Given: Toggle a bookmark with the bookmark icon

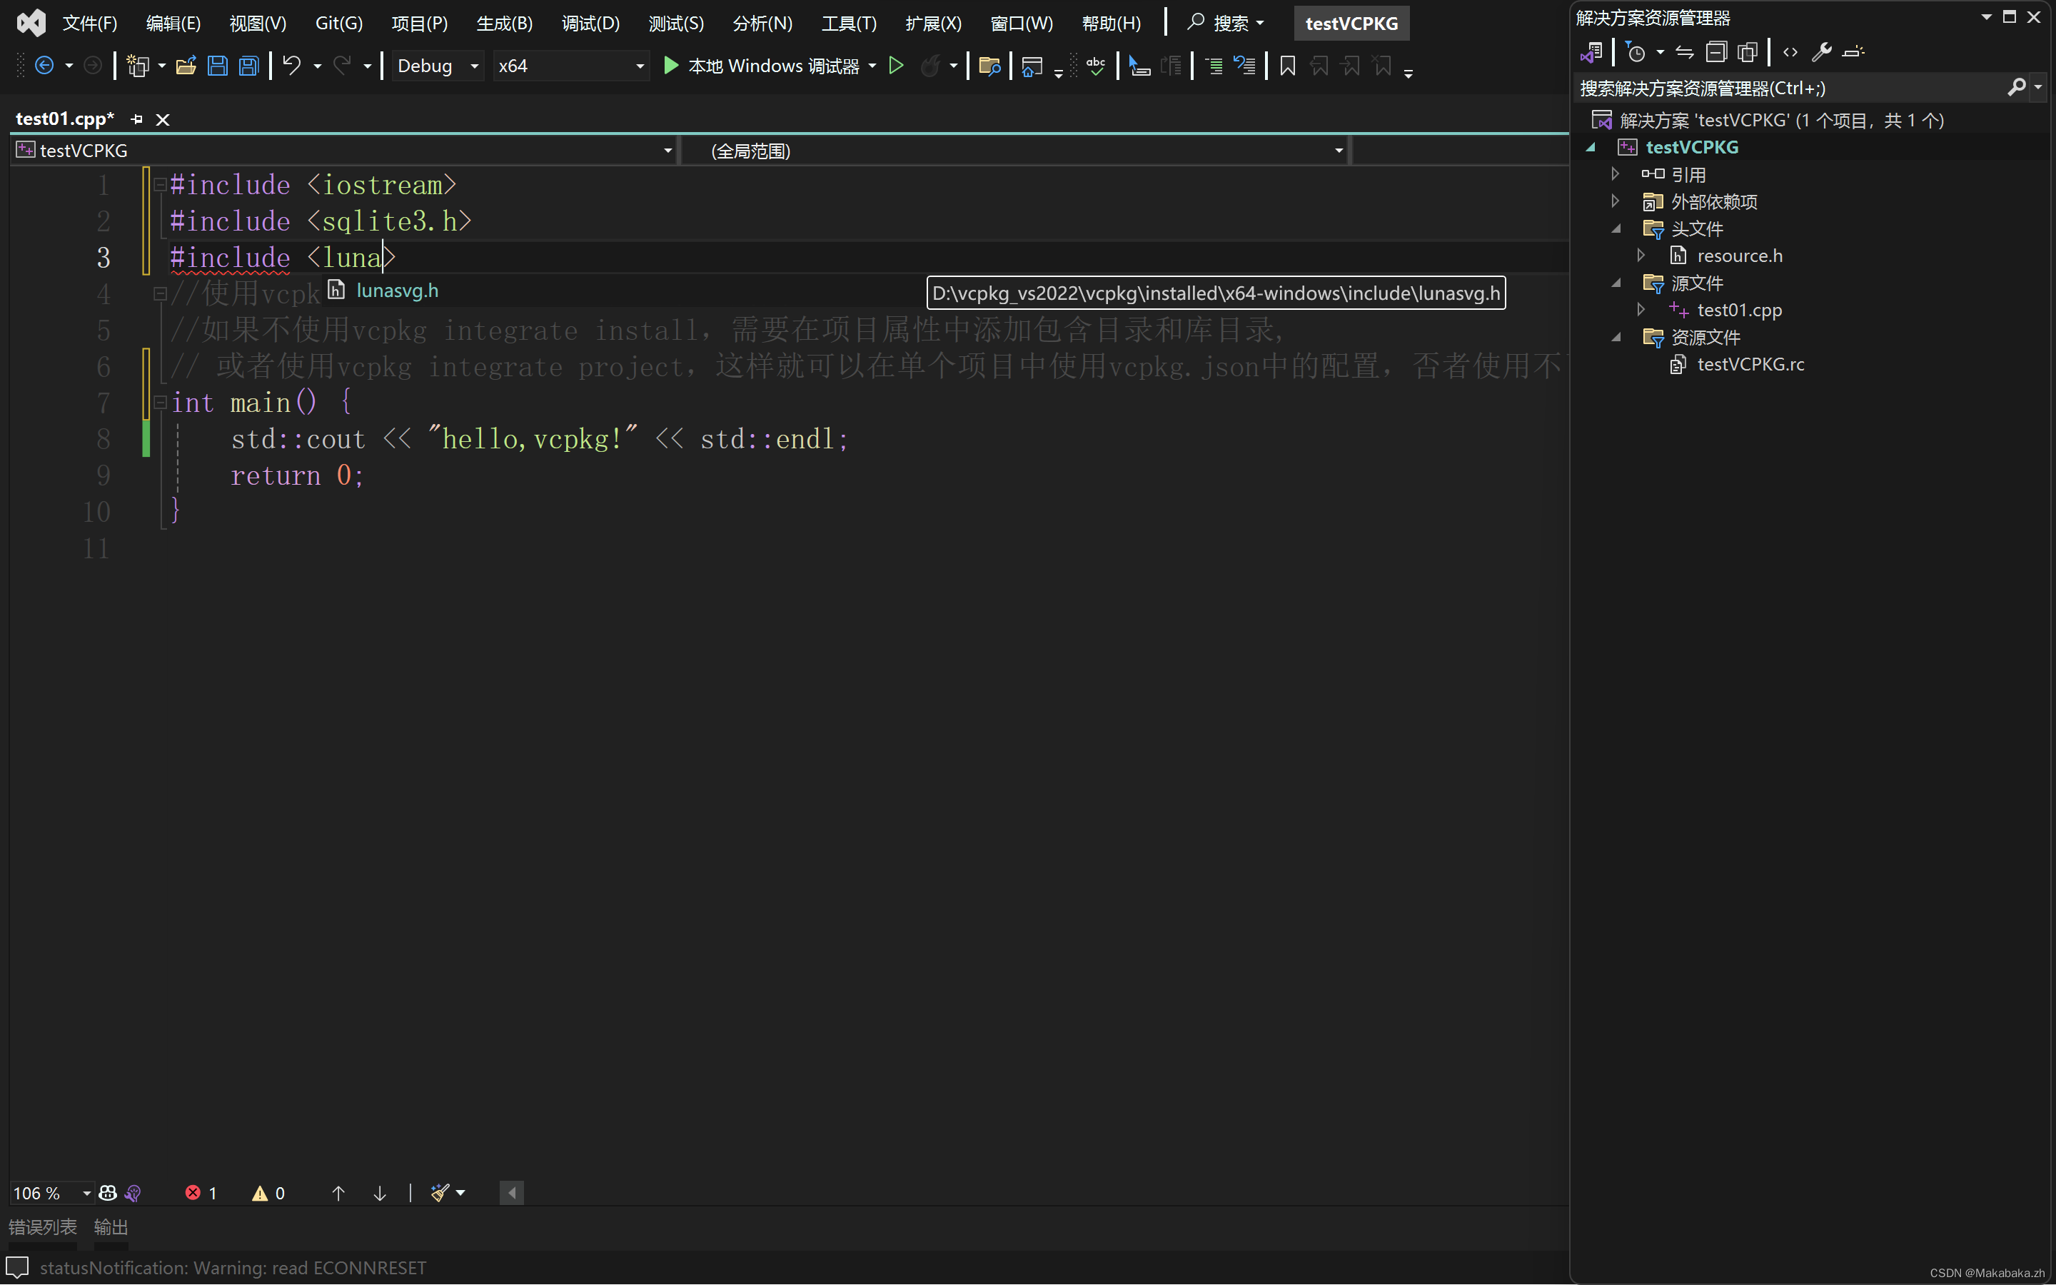Looking at the screenshot, I should (1287, 66).
